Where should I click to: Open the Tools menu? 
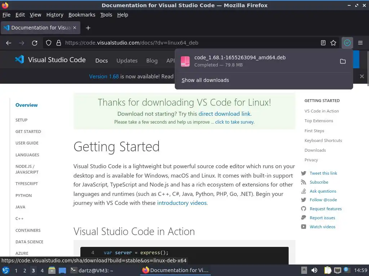coord(106,15)
